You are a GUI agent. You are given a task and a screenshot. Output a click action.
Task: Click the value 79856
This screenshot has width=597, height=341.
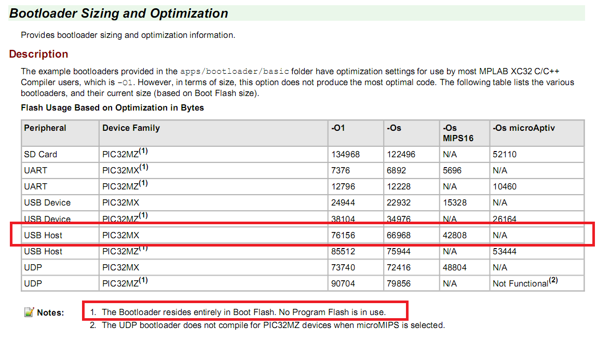pyautogui.click(x=399, y=283)
